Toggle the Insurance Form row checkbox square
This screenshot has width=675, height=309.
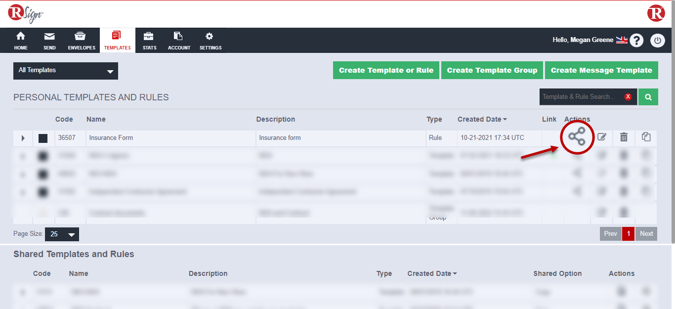(43, 138)
